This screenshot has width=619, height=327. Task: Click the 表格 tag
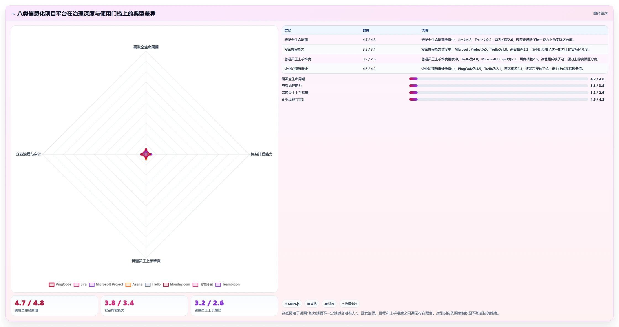pos(312,304)
